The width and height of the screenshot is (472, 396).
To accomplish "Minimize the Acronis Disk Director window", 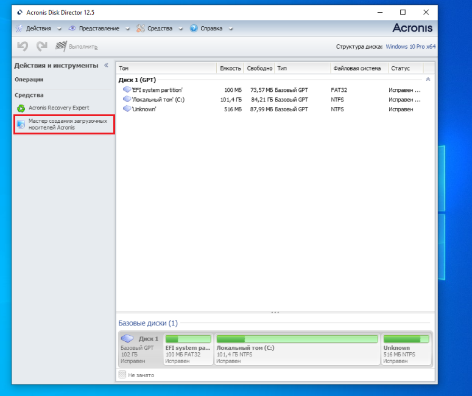I will point(380,12).
